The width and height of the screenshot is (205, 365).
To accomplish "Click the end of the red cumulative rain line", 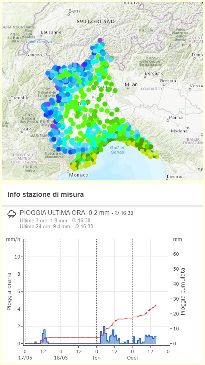I will (x=156, y=305).
